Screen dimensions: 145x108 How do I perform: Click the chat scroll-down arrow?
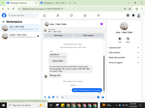104,92
